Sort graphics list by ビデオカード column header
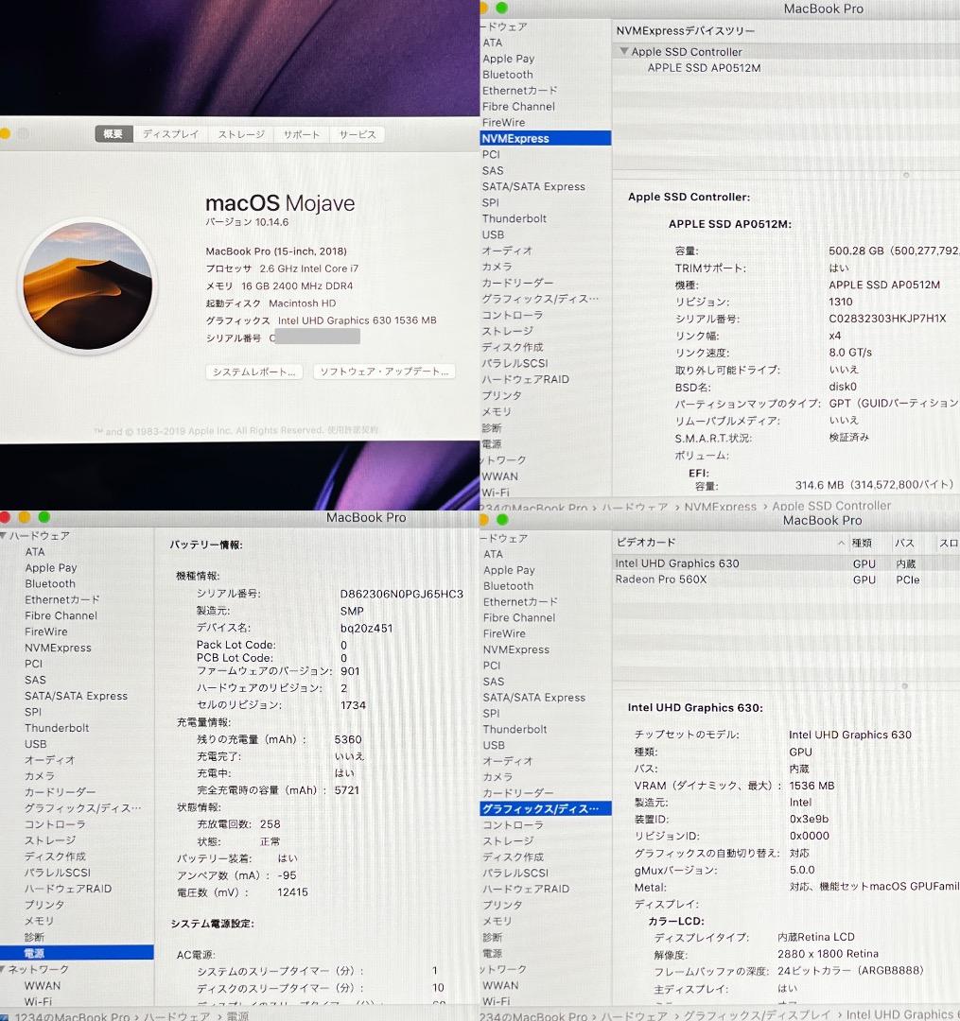Viewport: 960px width, 1021px height. click(647, 543)
